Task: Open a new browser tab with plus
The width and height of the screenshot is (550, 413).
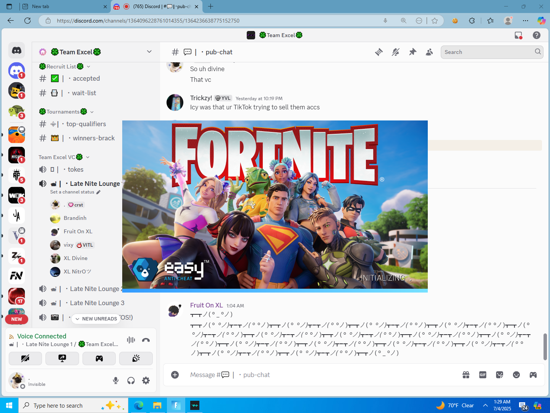Action: point(210,7)
